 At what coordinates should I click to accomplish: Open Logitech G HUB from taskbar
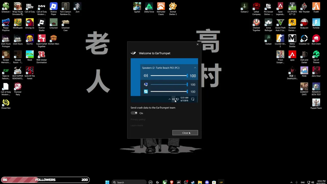tap(157, 182)
